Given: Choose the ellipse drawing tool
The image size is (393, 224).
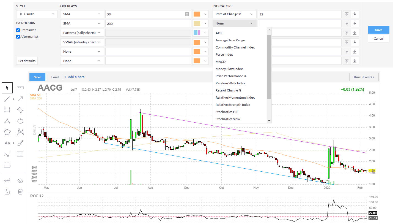Looking at the screenshot, I should point(20,121).
